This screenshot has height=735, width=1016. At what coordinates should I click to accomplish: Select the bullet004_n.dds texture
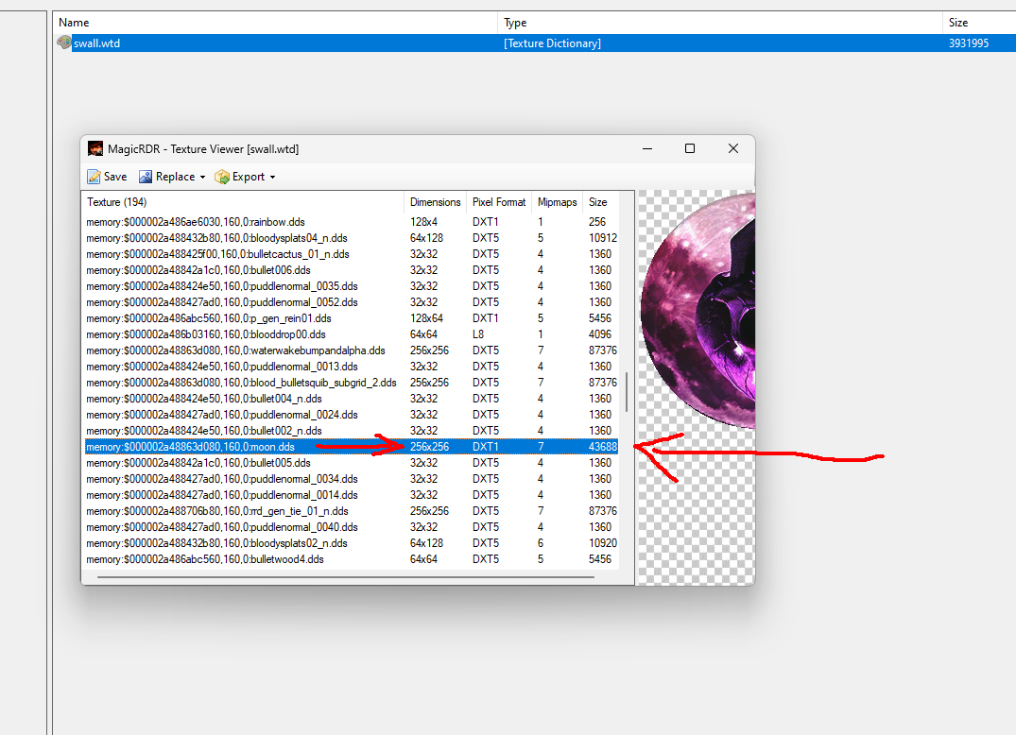(352, 399)
